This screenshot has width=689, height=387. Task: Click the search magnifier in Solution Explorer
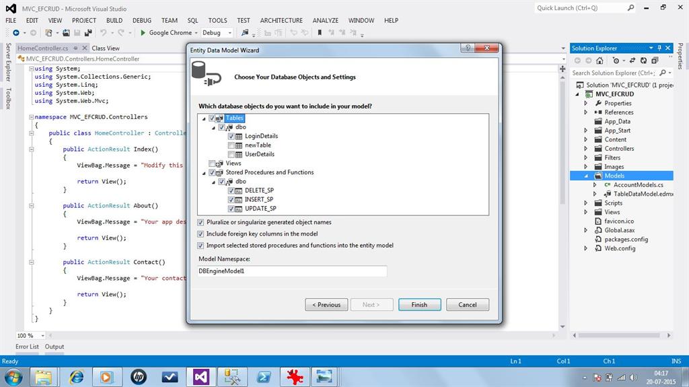[x=663, y=73]
